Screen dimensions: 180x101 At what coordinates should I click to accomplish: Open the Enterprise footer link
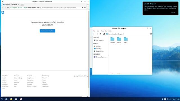coord(5,86)
